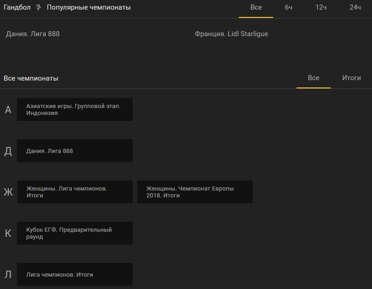Click the letter А index marker

point(8,110)
